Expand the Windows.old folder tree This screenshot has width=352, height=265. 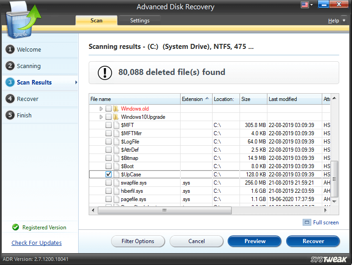coord(101,109)
